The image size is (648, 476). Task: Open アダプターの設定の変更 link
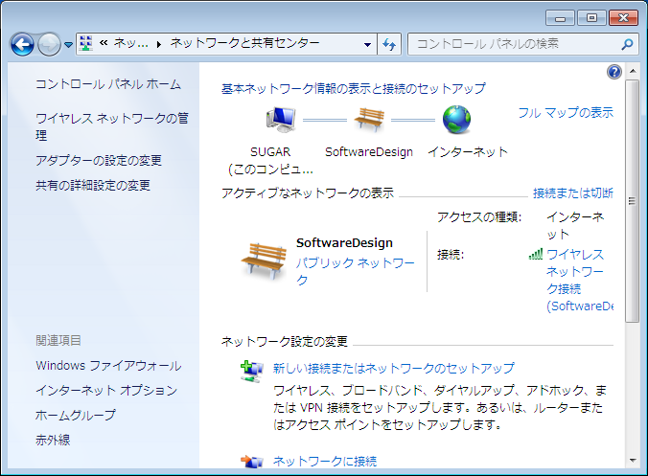[x=99, y=160]
